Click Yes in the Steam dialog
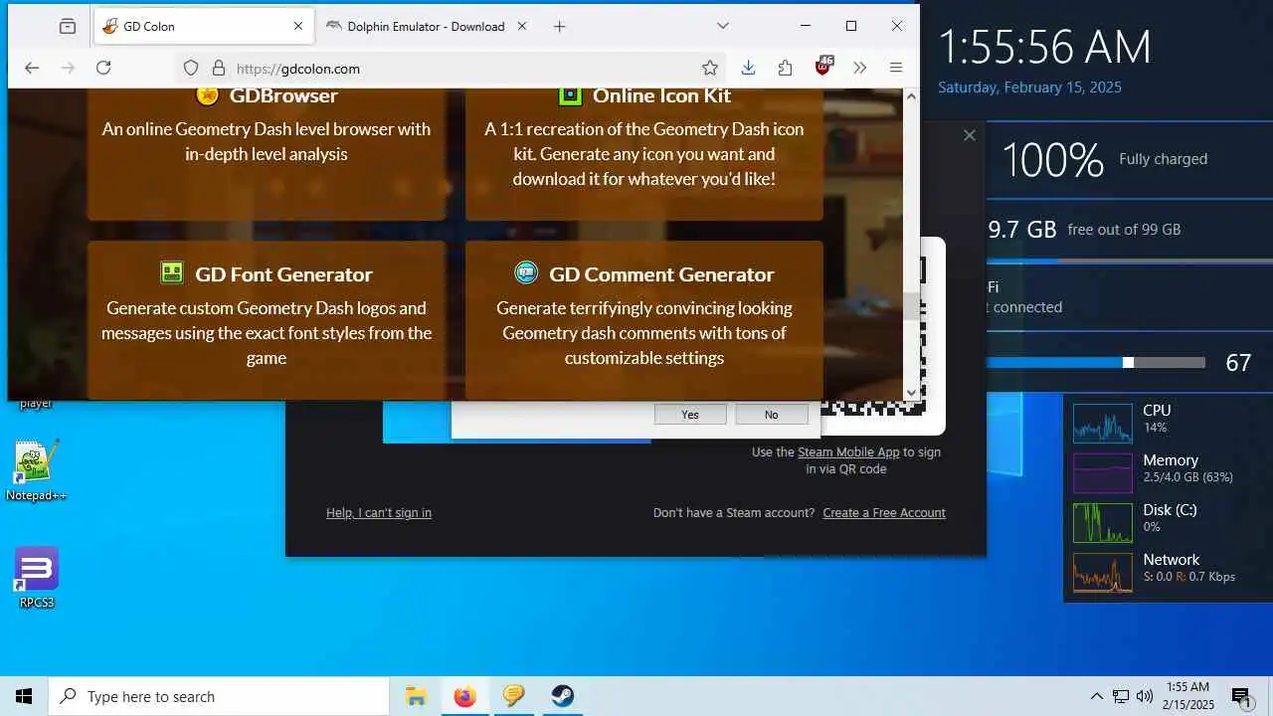The height and width of the screenshot is (716, 1273). 690,415
